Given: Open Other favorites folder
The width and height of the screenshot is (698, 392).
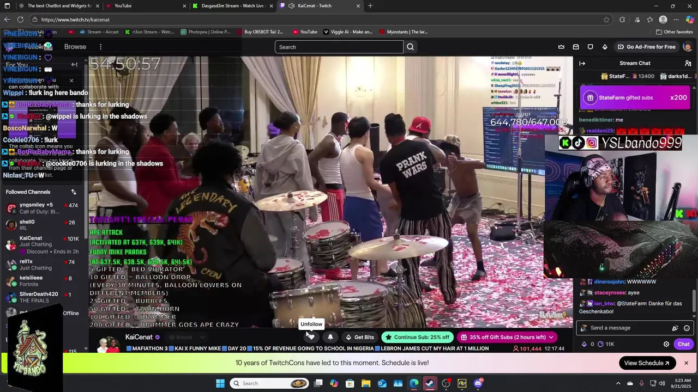Looking at the screenshot, I should click(675, 32).
